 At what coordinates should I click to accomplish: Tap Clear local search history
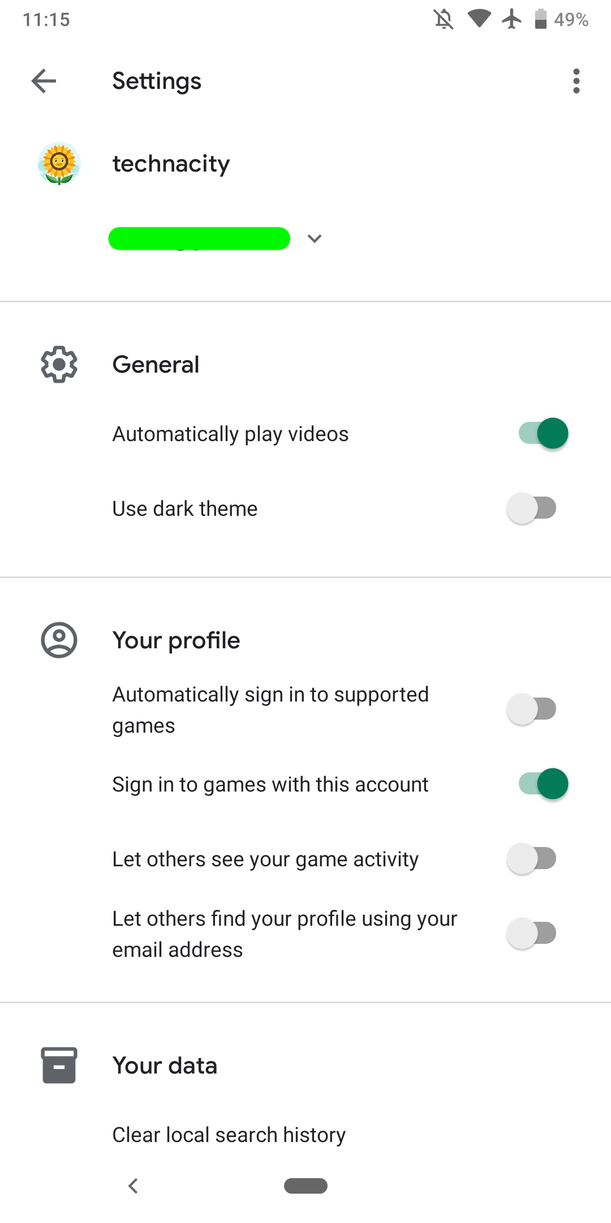(229, 1135)
